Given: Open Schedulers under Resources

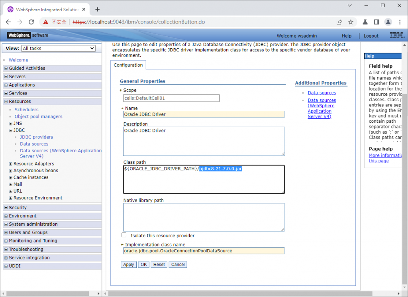Looking at the screenshot, I should click(x=26, y=110).
